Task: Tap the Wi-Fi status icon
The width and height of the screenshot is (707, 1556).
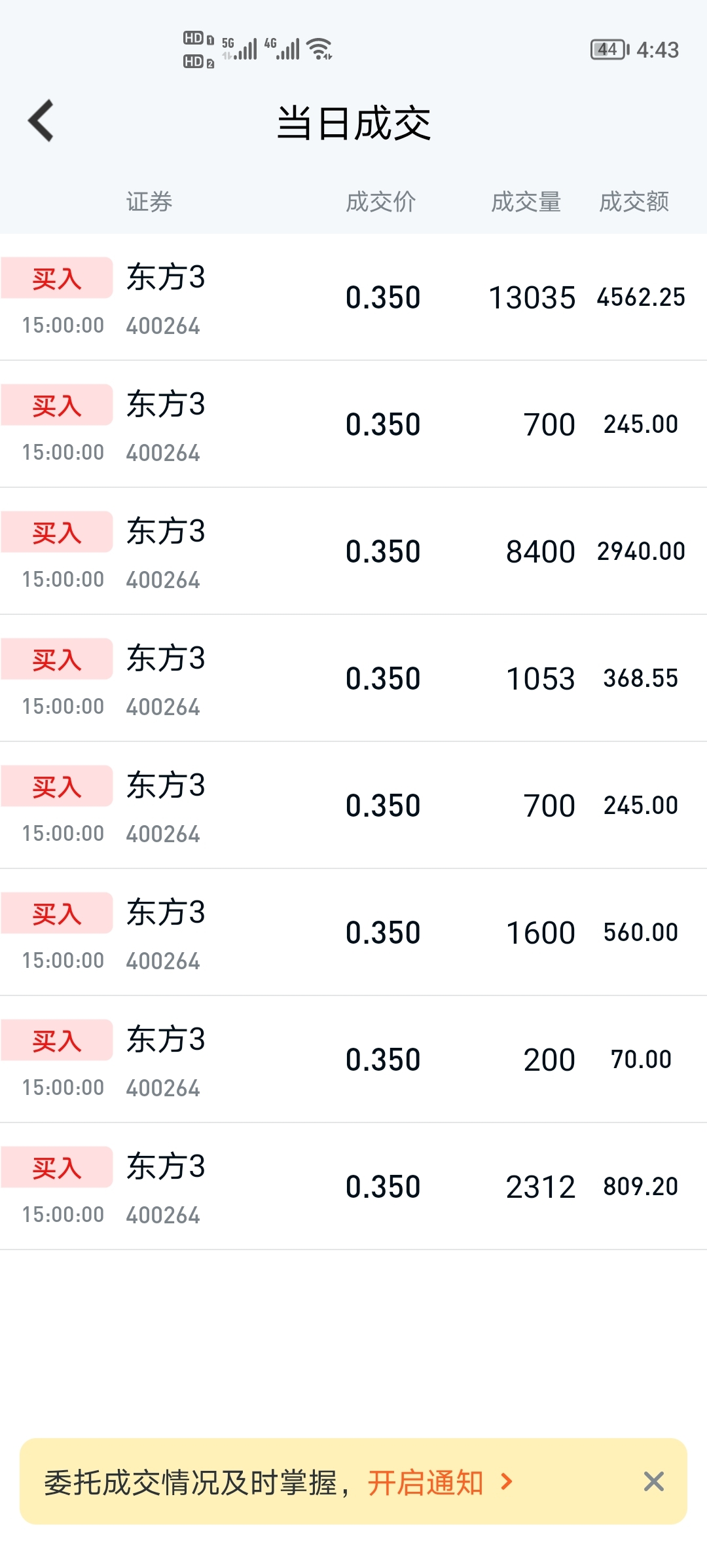Action: [x=319, y=48]
